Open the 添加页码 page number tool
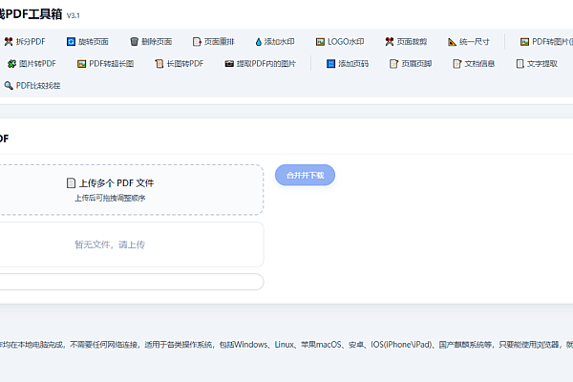Screen dimensions: 573x382 (348, 64)
